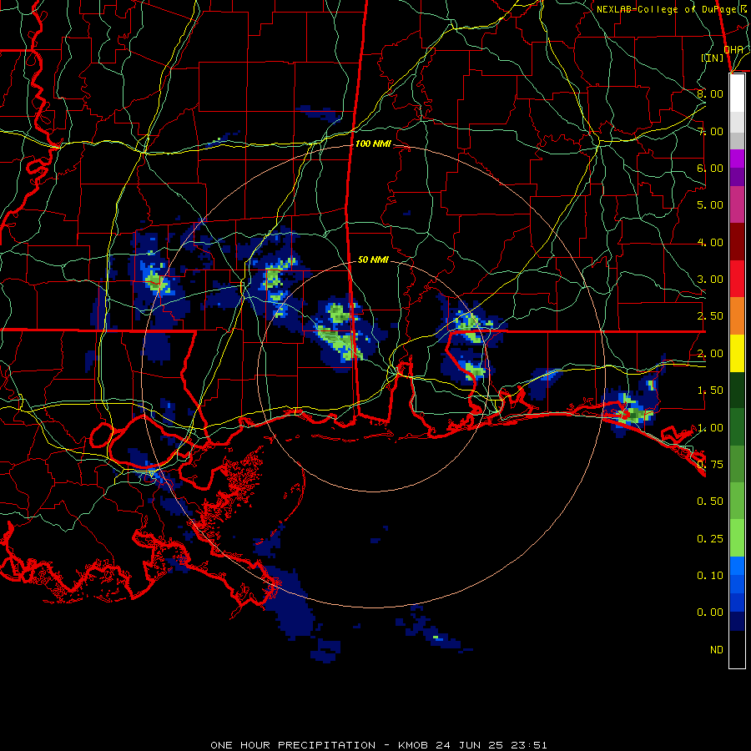751x751 pixels.
Task: Click the black ND legend swatch
Action: pos(737,649)
